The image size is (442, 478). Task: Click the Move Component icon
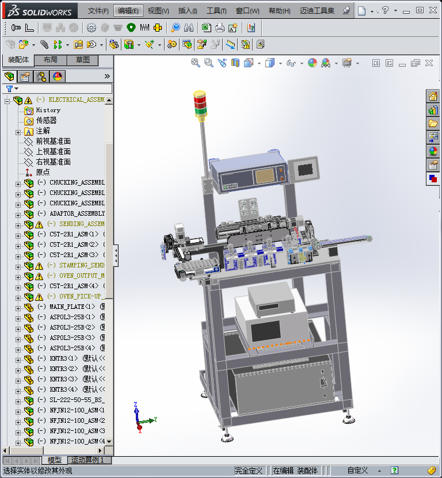91,44
